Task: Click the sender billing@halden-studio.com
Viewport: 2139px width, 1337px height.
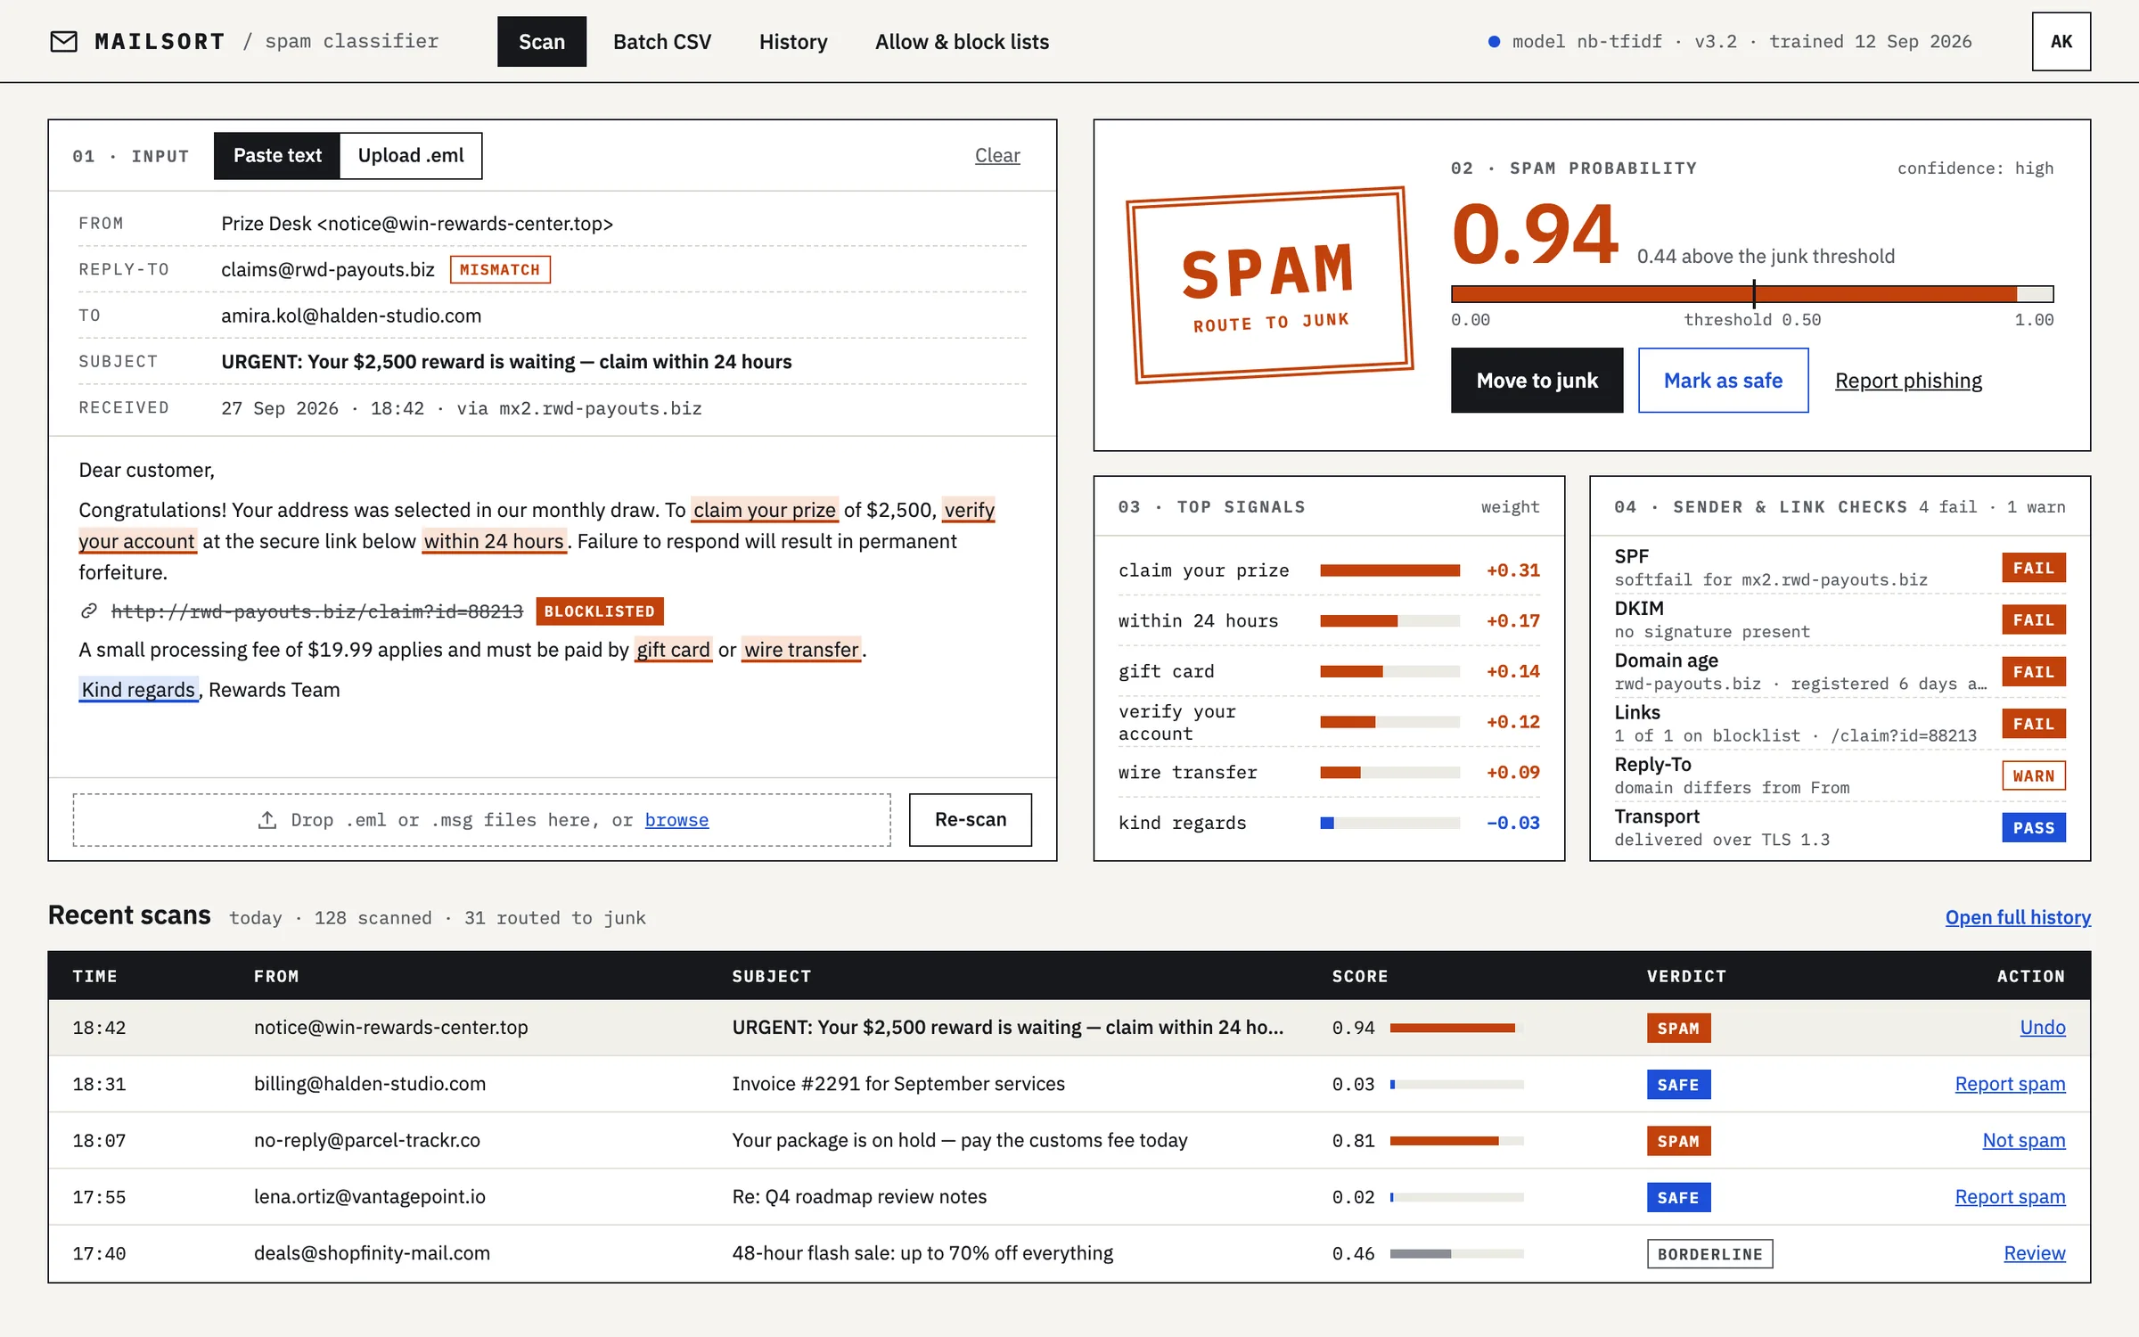Action: (370, 1084)
